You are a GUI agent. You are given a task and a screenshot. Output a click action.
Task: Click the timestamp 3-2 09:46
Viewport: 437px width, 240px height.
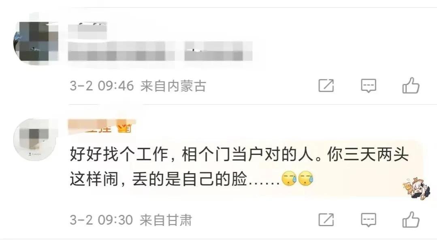(x=101, y=86)
